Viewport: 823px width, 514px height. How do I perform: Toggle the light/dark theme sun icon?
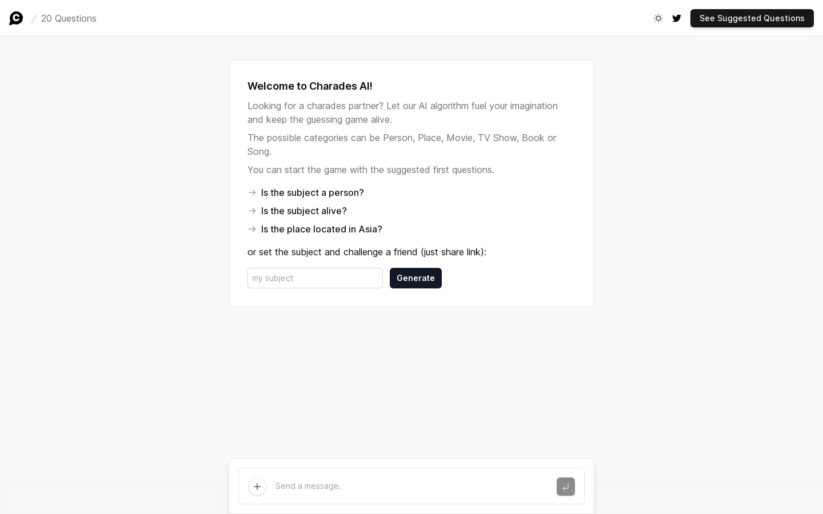(658, 18)
